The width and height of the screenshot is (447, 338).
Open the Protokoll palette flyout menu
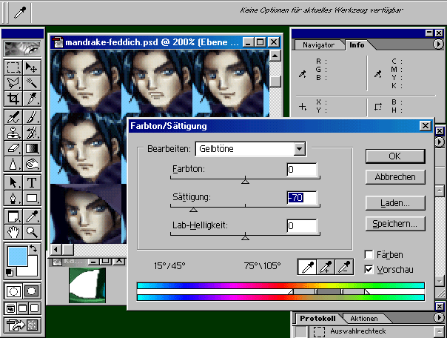click(438, 318)
